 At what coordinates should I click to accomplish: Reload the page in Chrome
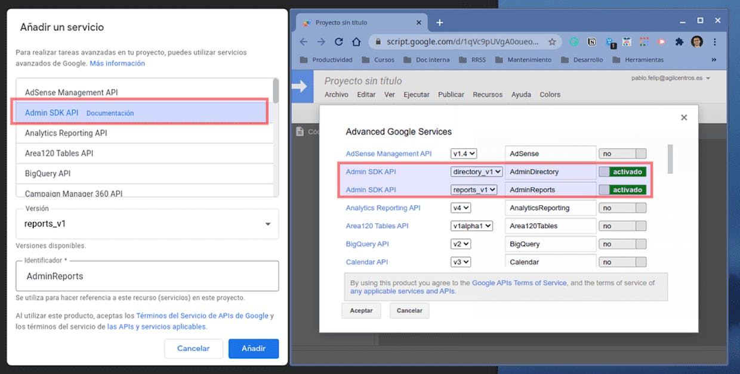(x=338, y=42)
